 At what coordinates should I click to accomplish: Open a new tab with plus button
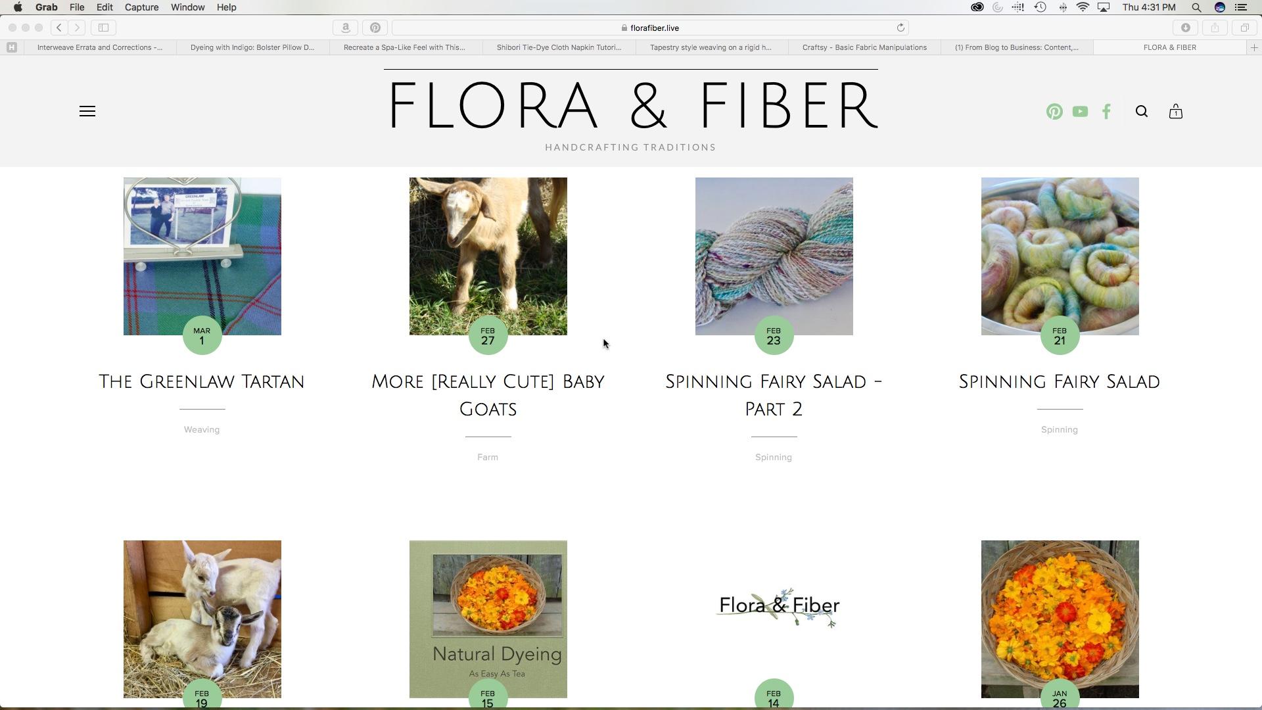1254,47
